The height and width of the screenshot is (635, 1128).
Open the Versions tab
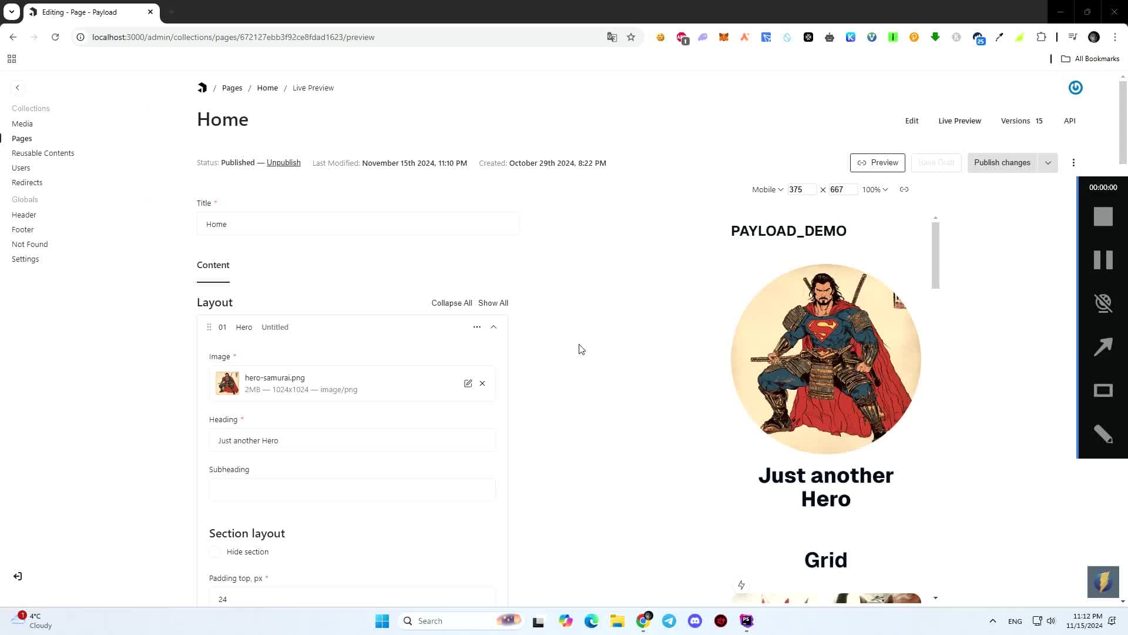click(1022, 121)
